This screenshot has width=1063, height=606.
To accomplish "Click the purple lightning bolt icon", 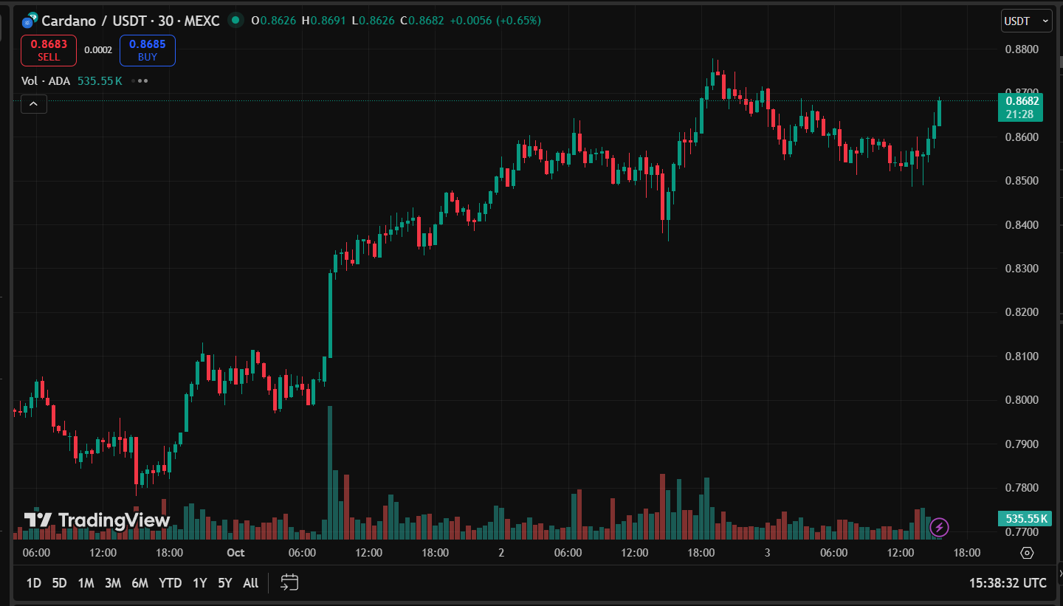I will pos(939,527).
